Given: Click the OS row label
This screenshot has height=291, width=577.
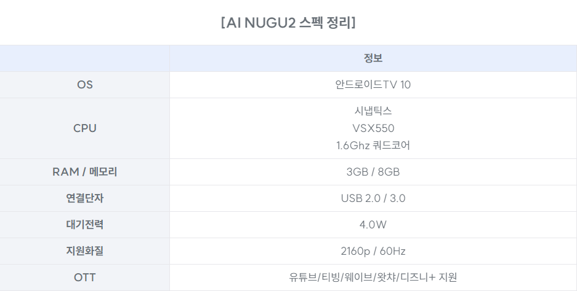Looking at the screenshot, I should 84,85.
